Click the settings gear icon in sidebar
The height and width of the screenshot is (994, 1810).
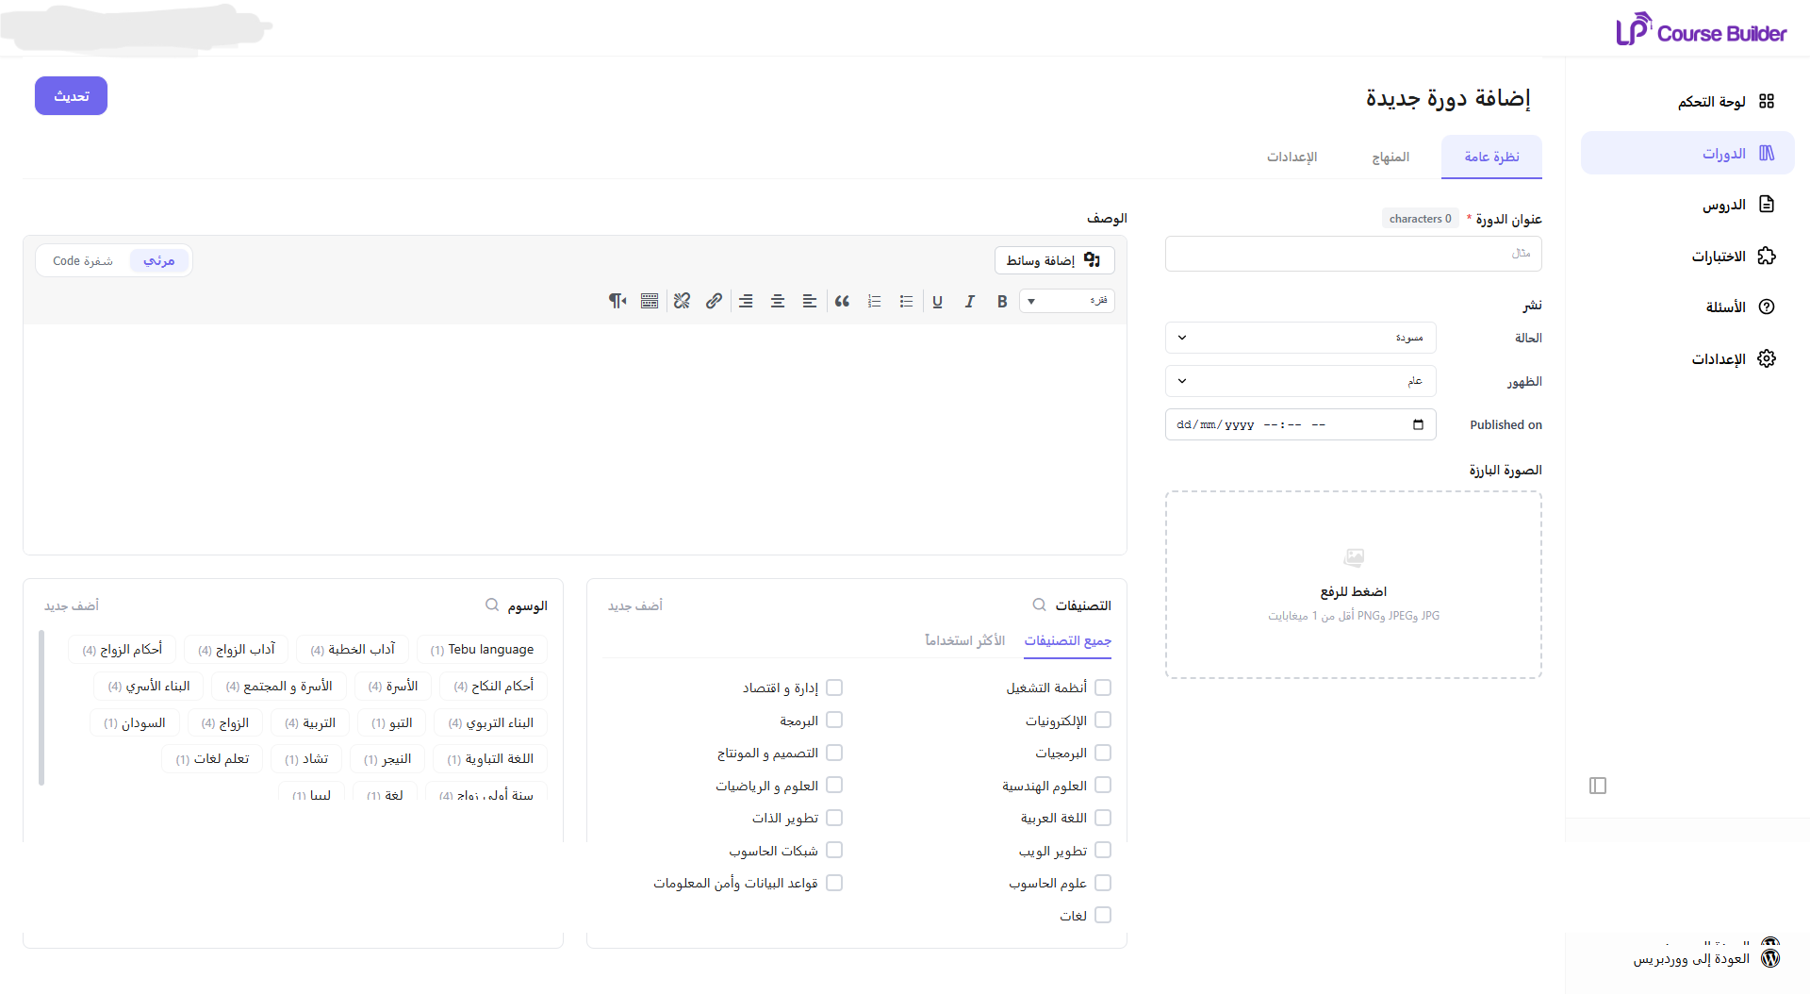coord(1767,358)
